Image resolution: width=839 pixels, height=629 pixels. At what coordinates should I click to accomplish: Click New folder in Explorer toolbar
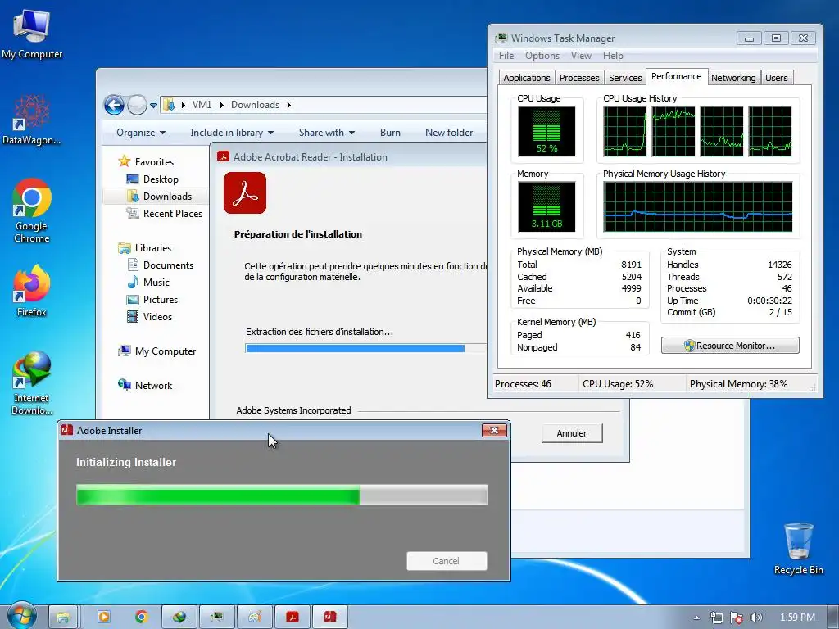[449, 133]
